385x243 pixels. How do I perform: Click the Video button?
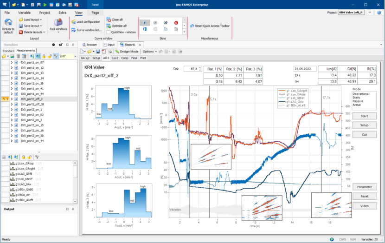click(x=365, y=206)
